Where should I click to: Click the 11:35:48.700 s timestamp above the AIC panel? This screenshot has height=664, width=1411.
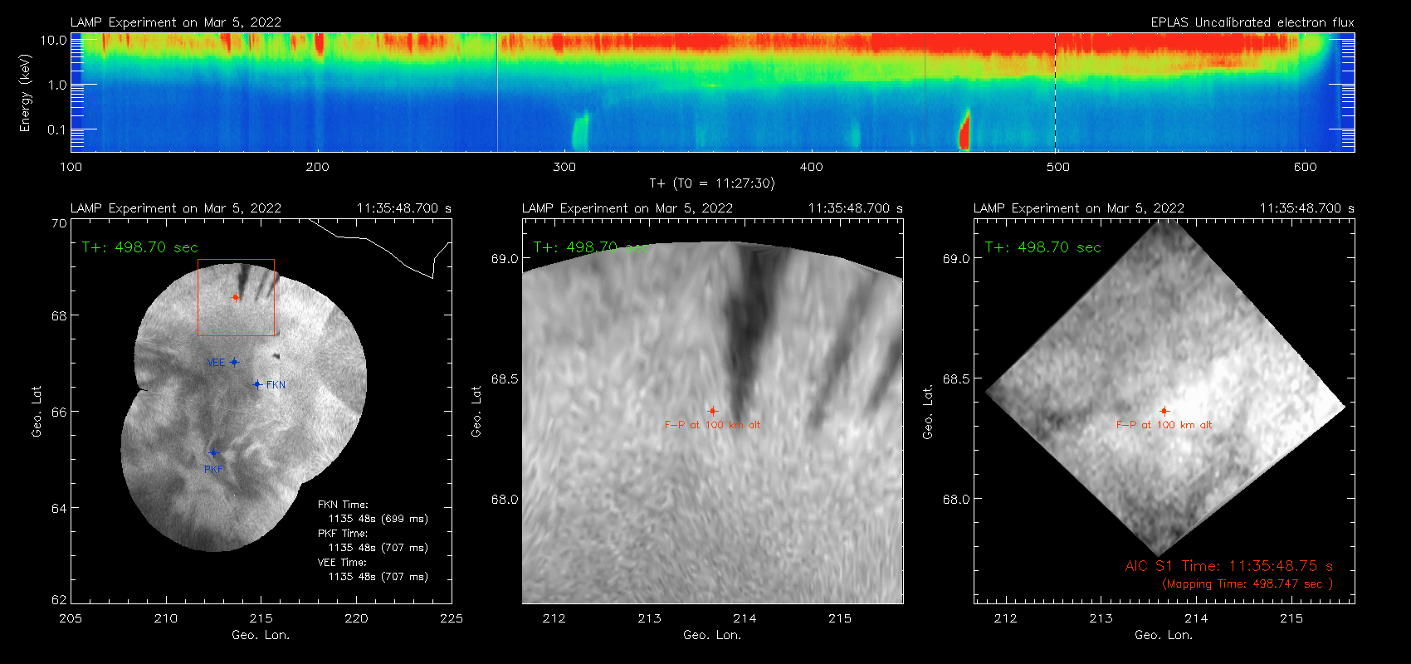1307,208
